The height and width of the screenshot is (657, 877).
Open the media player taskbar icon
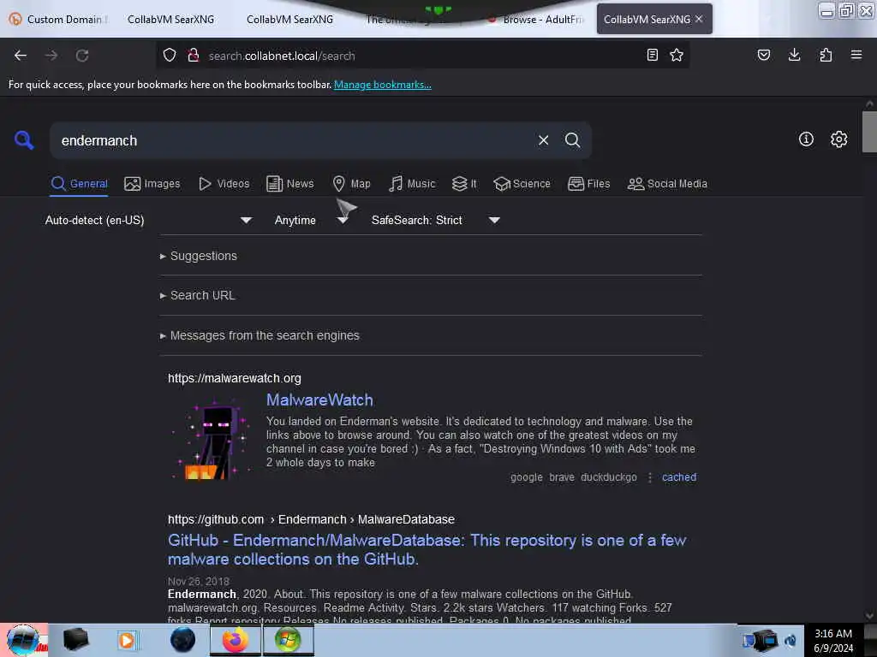(127, 640)
